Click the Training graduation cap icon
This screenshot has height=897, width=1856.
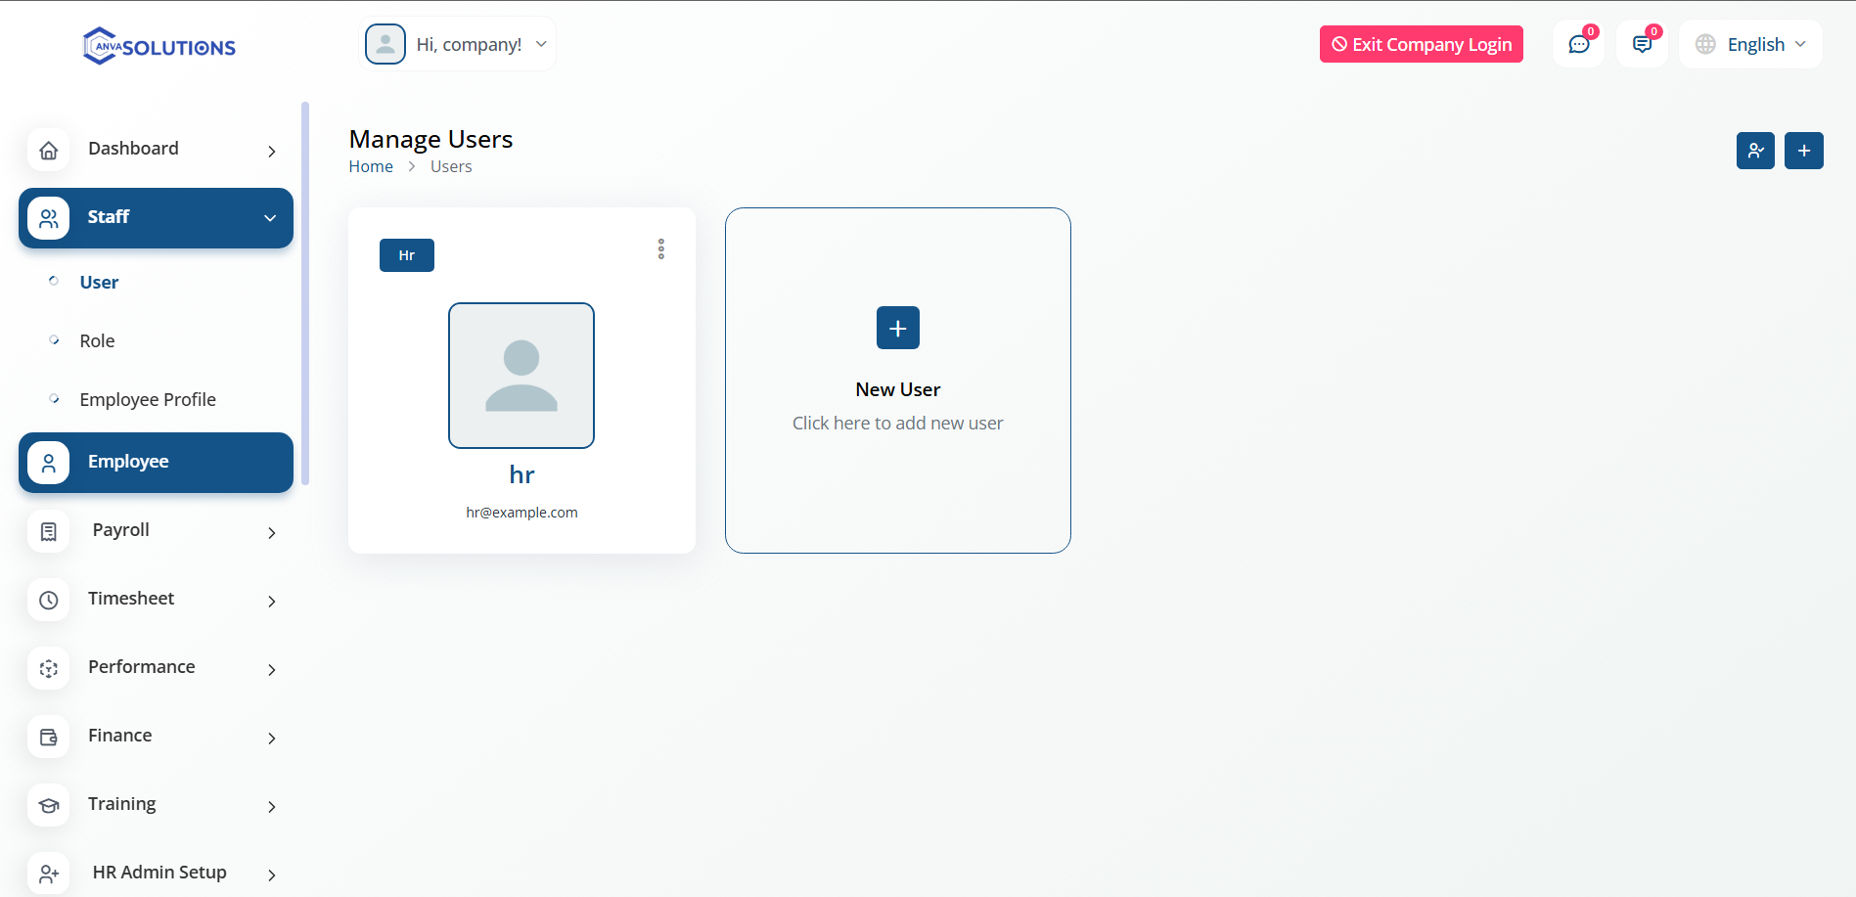(49, 806)
